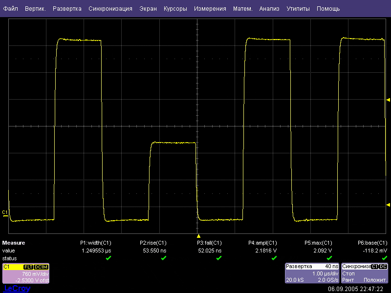Open the Синхрониз trigger settings box
The image size is (391, 293).
pos(365,273)
